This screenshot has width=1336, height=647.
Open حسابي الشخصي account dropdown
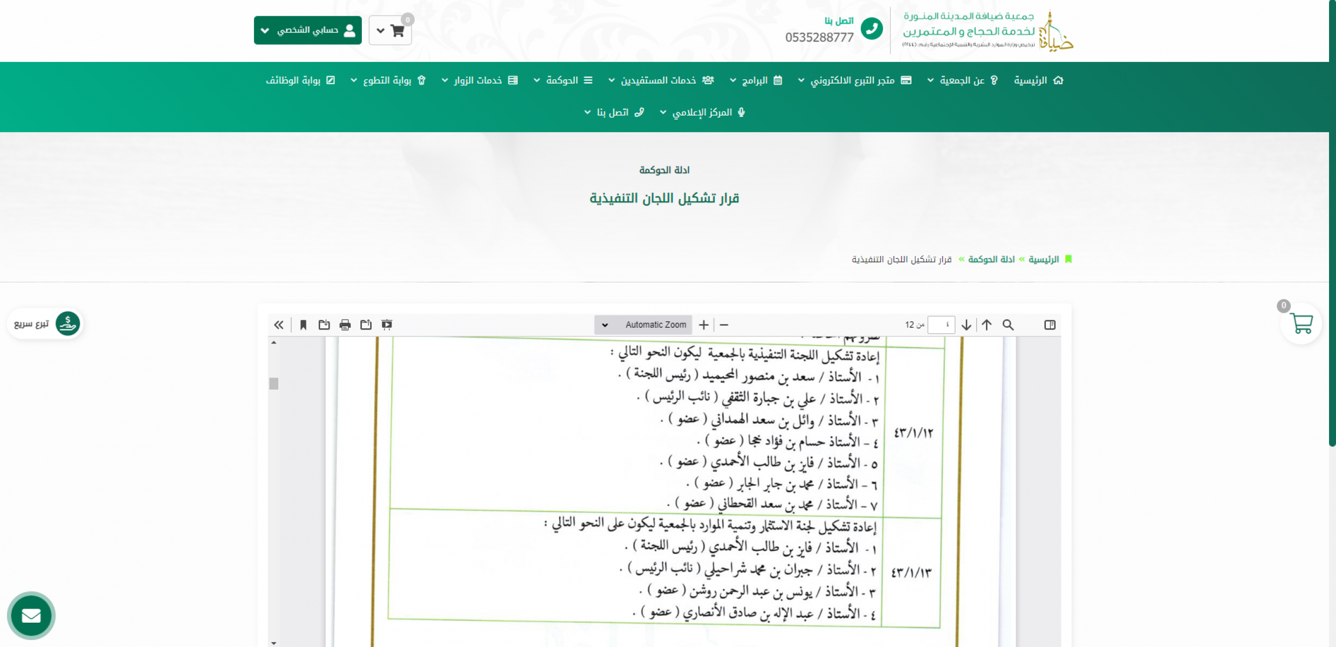pyautogui.click(x=308, y=30)
